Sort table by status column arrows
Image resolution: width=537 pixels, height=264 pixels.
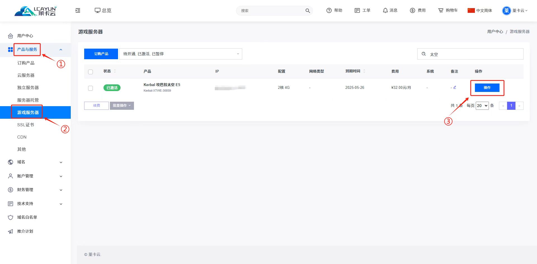pos(115,71)
